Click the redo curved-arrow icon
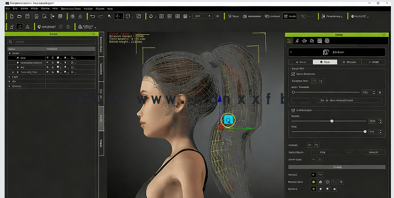The image size is (394, 198). tap(101, 16)
